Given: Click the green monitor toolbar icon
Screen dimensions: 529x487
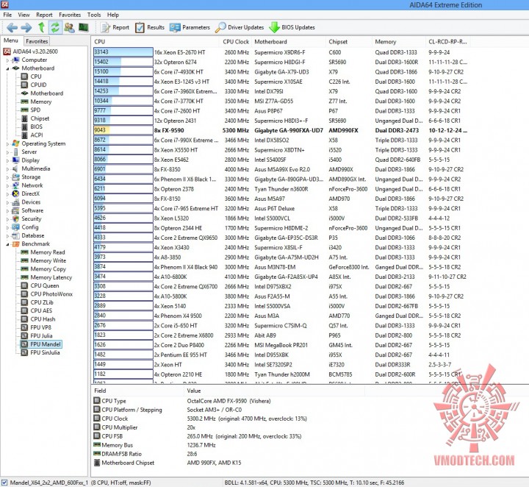Looking at the screenshot, I should pyautogui.click(x=83, y=27).
